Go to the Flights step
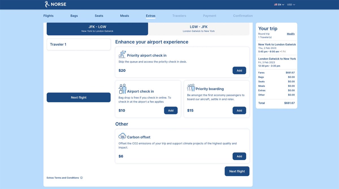 tap(48, 16)
